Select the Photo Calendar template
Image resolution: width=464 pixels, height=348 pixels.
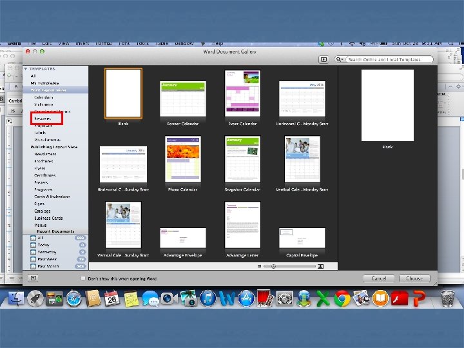point(183,159)
